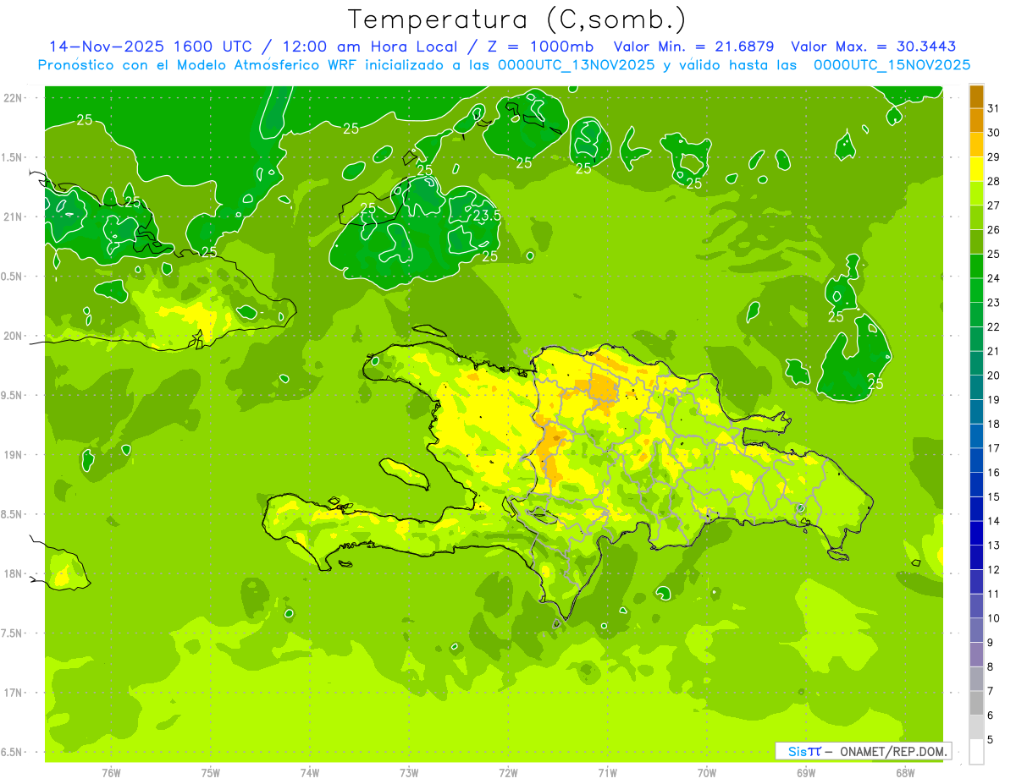Click the "70W" longitude label

coord(707,772)
